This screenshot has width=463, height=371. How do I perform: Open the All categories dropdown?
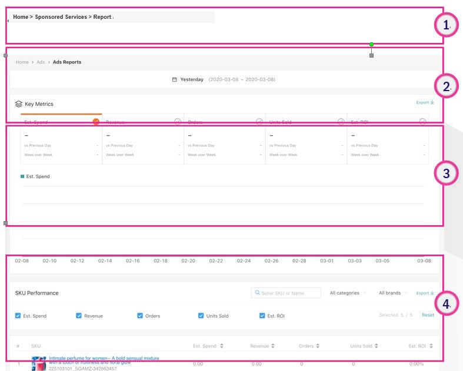coord(348,293)
